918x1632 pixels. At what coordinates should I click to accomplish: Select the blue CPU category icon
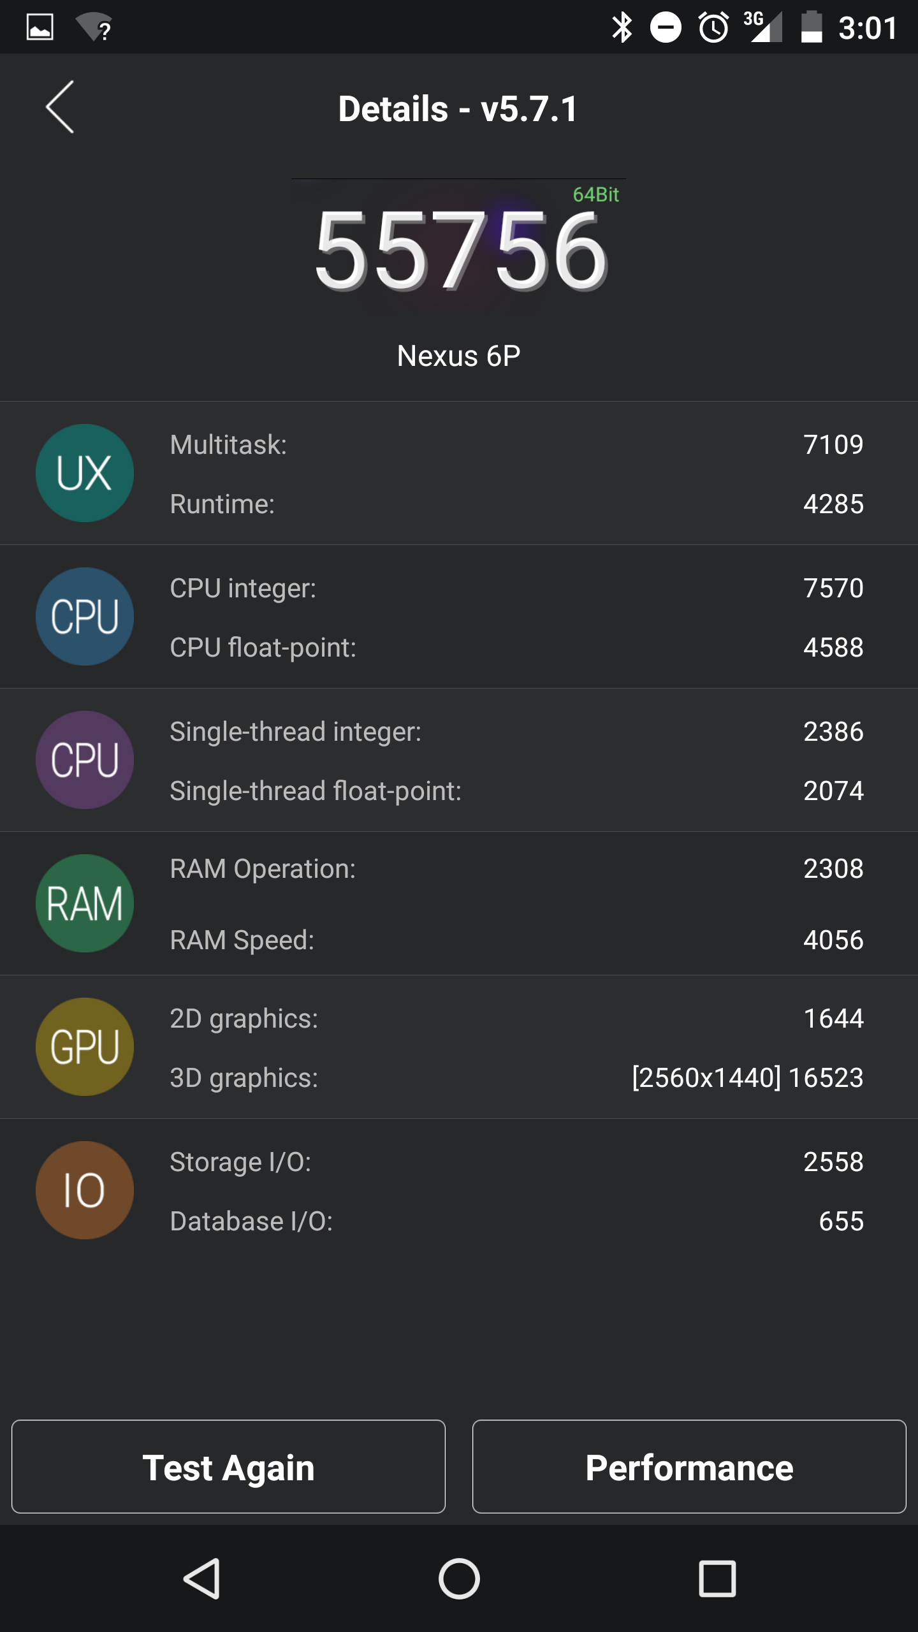(x=85, y=616)
